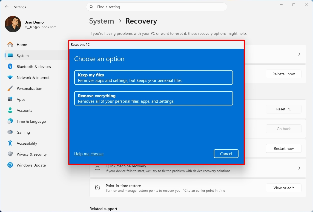
Task: Go to Network & internet
Action: (36, 78)
